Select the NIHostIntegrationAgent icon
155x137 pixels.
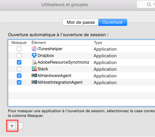click(34, 82)
